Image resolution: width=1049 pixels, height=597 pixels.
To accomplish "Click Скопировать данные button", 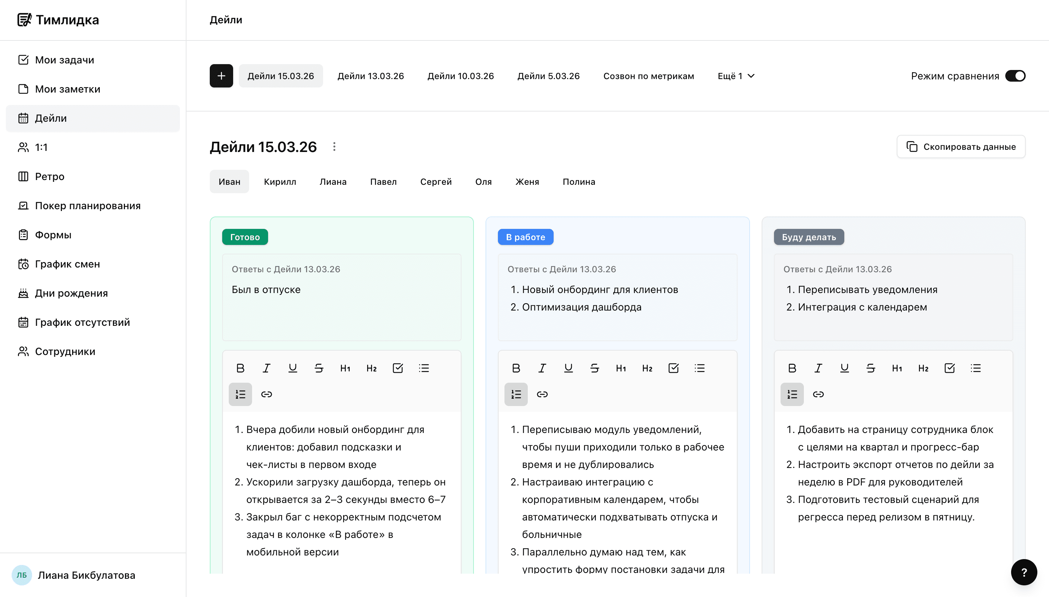I will click(x=961, y=147).
